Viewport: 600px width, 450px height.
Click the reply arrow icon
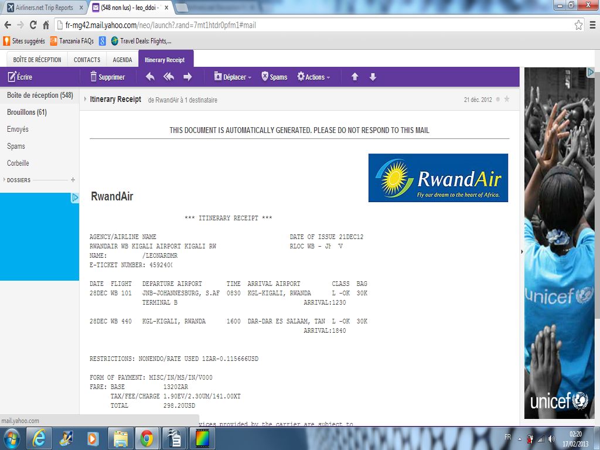[x=150, y=77]
